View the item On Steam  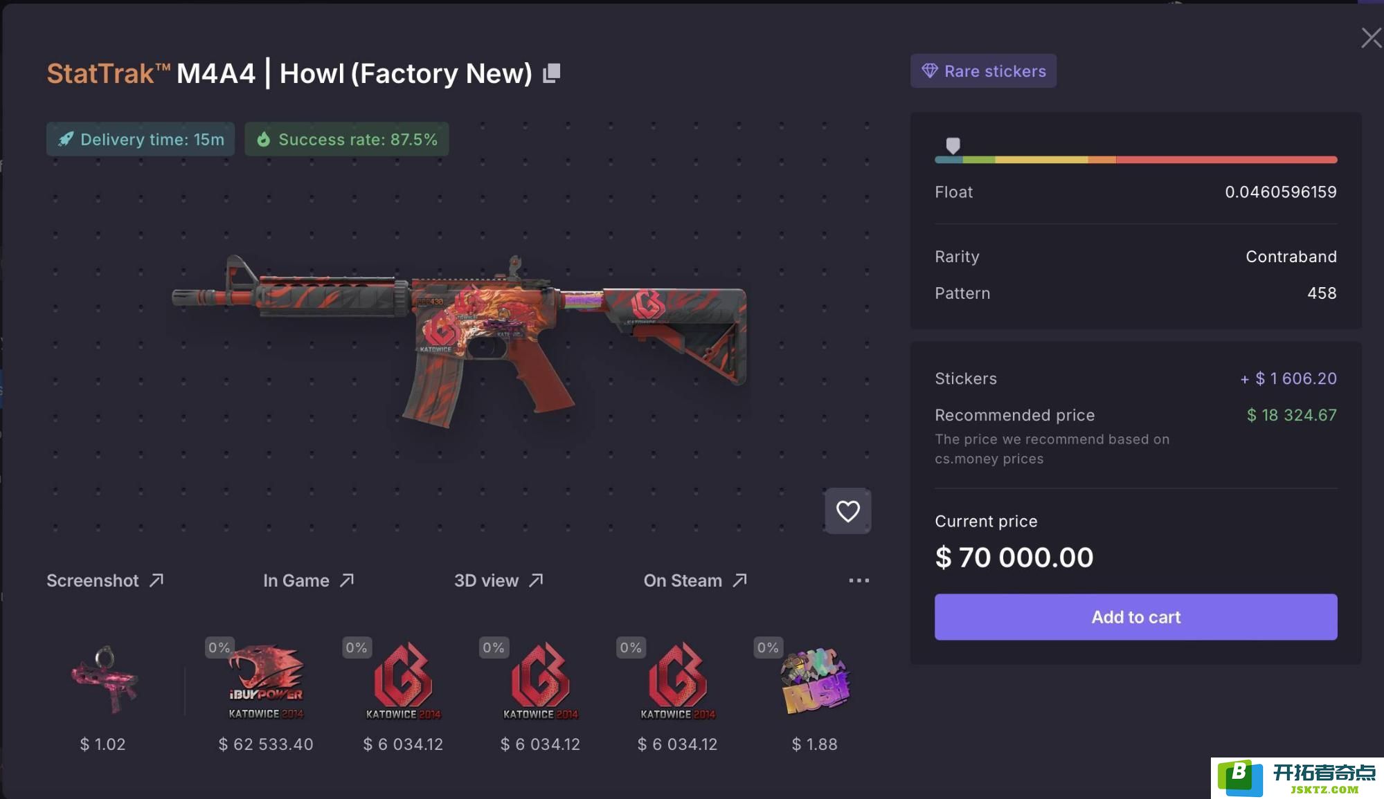(x=695, y=580)
